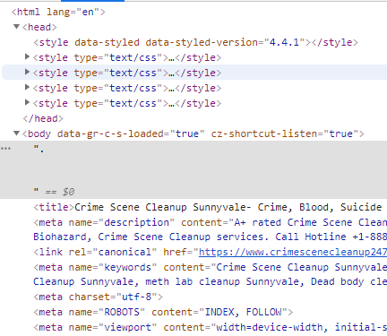The height and width of the screenshot is (336, 387).
Task: Collapse the <body> element triangle
Action: click(x=17, y=134)
